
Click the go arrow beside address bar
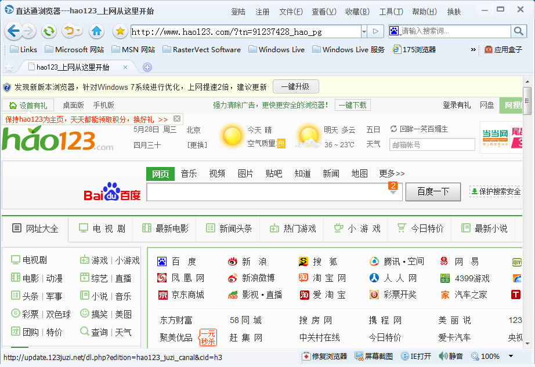point(375,31)
